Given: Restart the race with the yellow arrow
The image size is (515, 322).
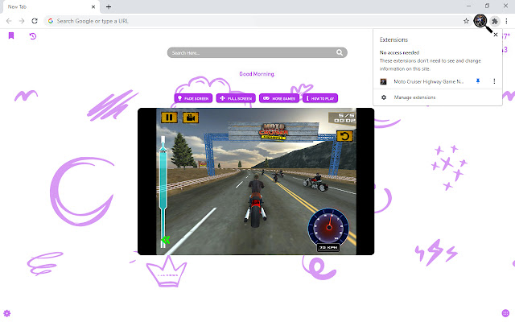Looking at the screenshot, I should click(344, 136).
